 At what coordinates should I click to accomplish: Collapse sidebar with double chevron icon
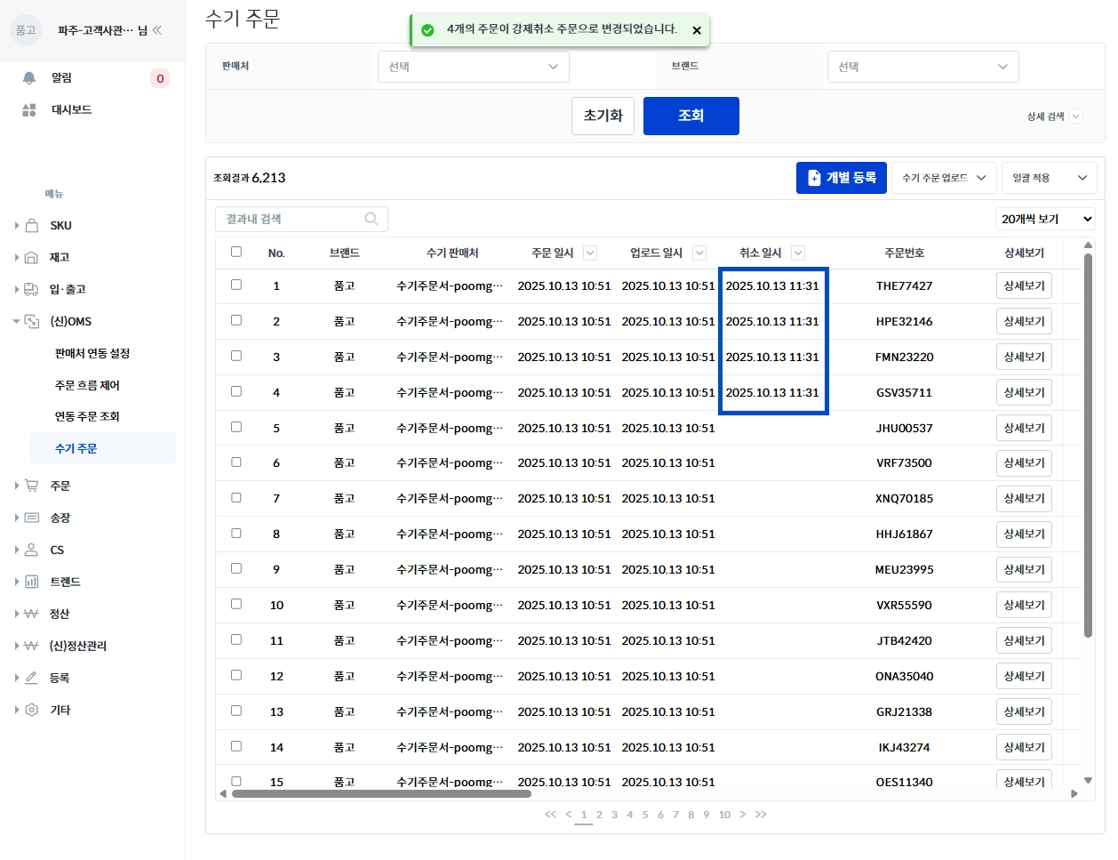tap(157, 30)
